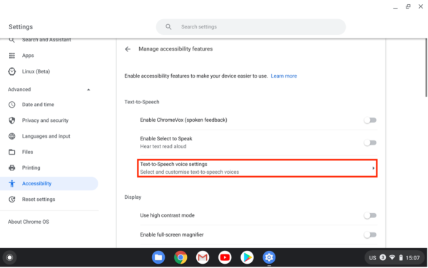Click the folder icon next to Files
This screenshot has width=428, height=268.
coord(11,152)
